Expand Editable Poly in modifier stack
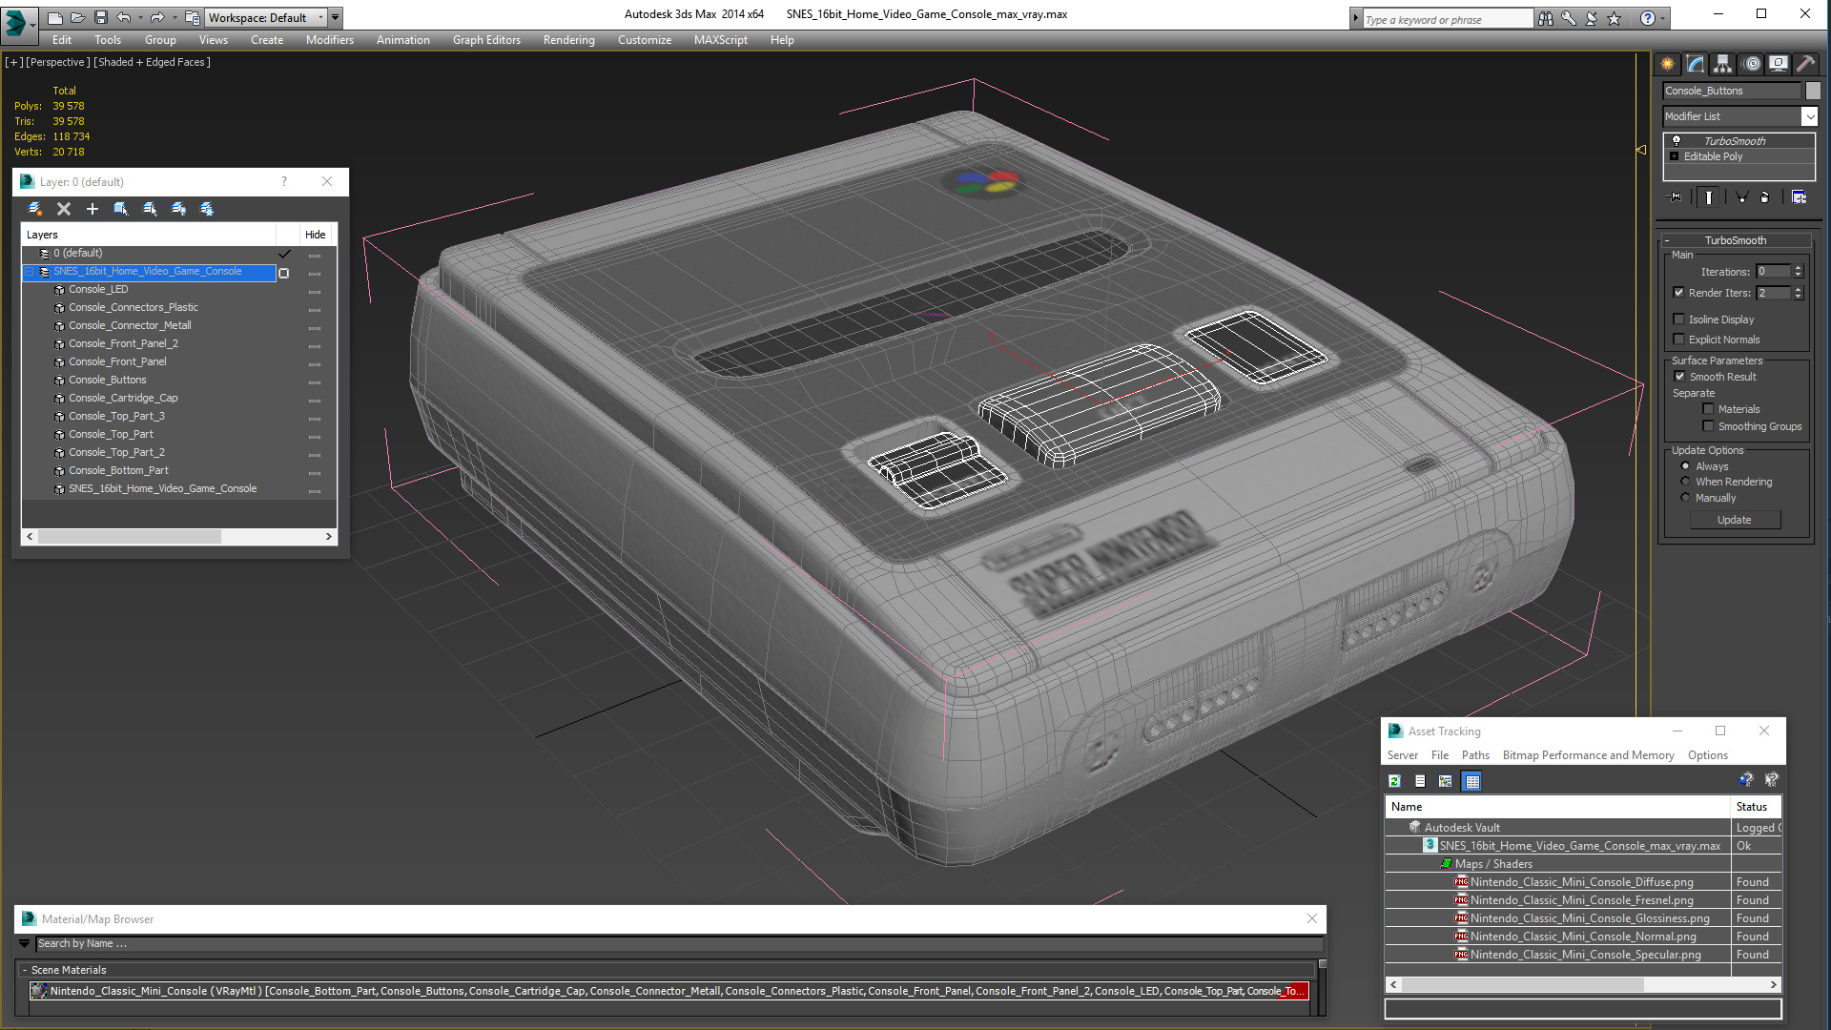 point(1674,156)
